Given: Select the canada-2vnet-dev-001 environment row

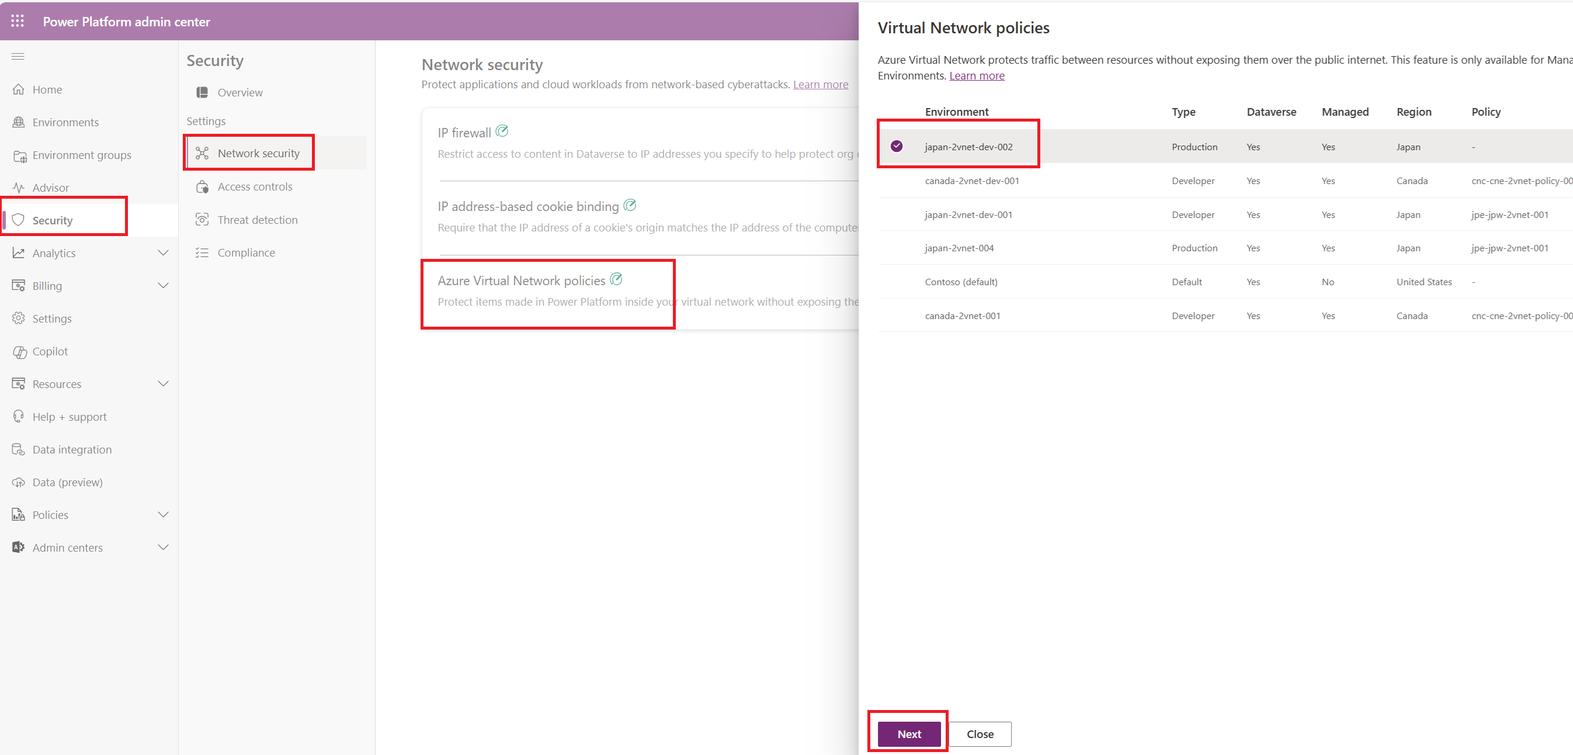Looking at the screenshot, I should point(971,181).
